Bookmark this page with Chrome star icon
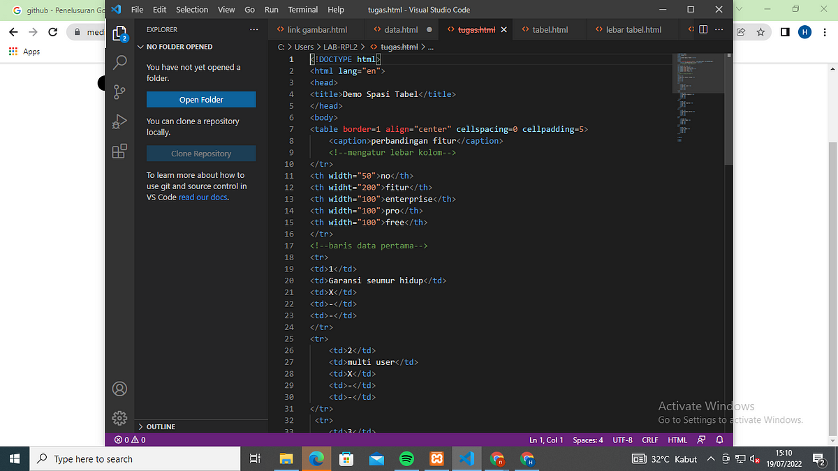The height and width of the screenshot is (471, 838). click(760, 32)
